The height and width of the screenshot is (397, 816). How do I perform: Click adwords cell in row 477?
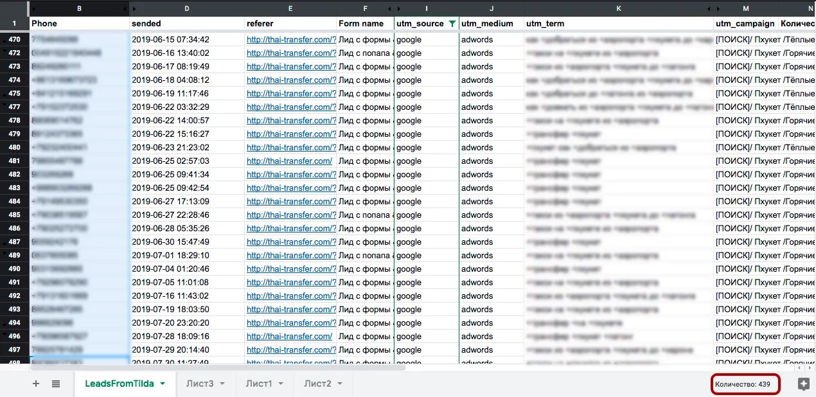[492, 107]
